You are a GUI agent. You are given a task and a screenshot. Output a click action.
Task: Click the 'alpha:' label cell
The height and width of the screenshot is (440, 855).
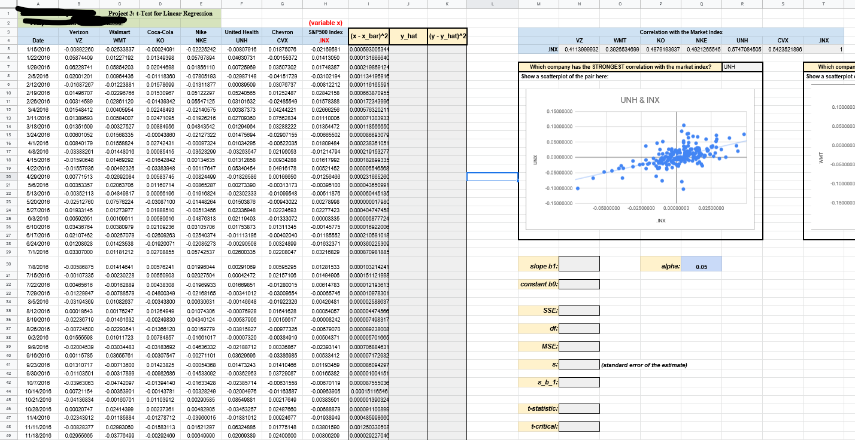click(x=660, y=263)
